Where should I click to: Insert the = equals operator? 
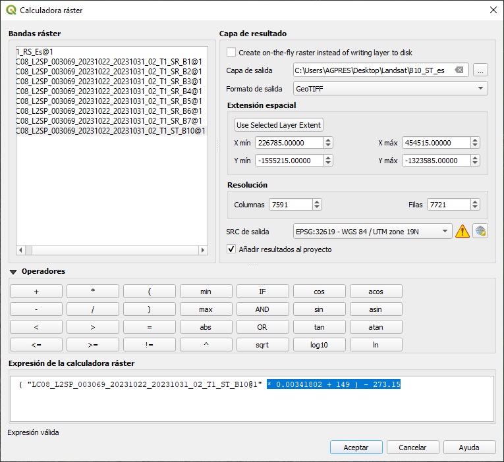(150, 327)
